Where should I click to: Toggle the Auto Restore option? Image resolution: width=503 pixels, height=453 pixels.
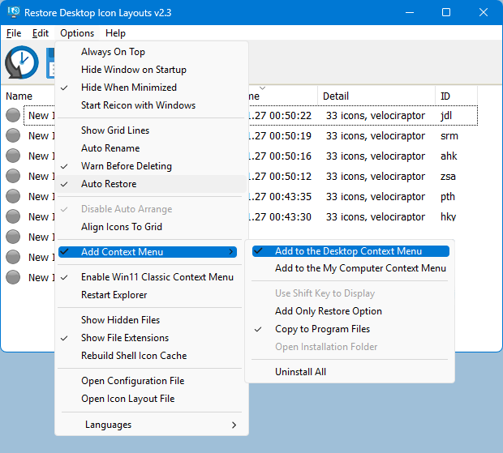(x=151, y=184)
